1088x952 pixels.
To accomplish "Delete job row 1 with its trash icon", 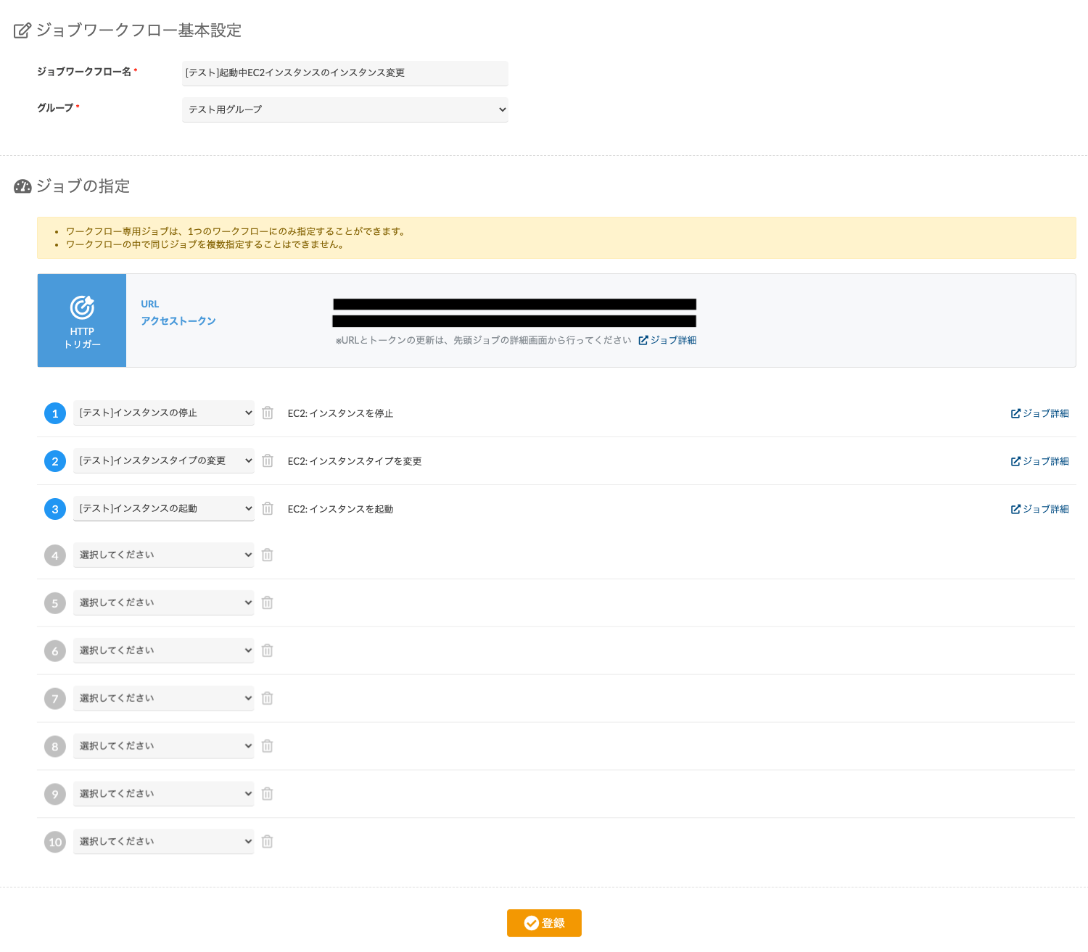I will tap(268, 413).
